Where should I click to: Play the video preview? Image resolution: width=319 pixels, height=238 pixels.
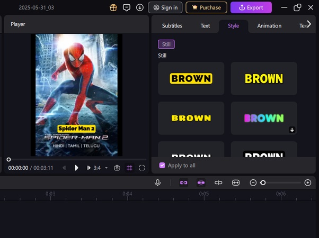point(76,168)
